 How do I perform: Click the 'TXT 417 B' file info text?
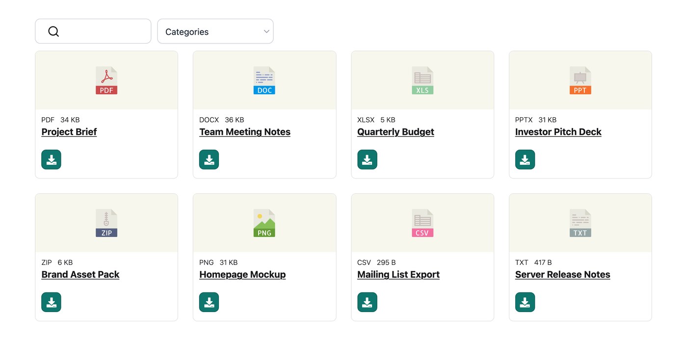tap(533, 262)
